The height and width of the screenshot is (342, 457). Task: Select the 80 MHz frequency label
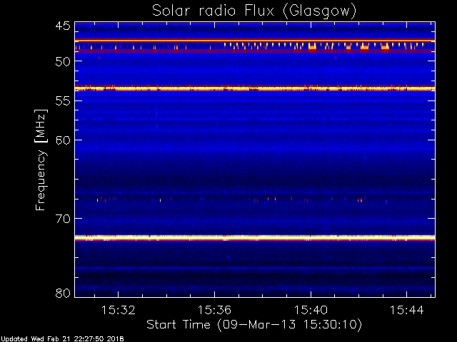[63, 293]
